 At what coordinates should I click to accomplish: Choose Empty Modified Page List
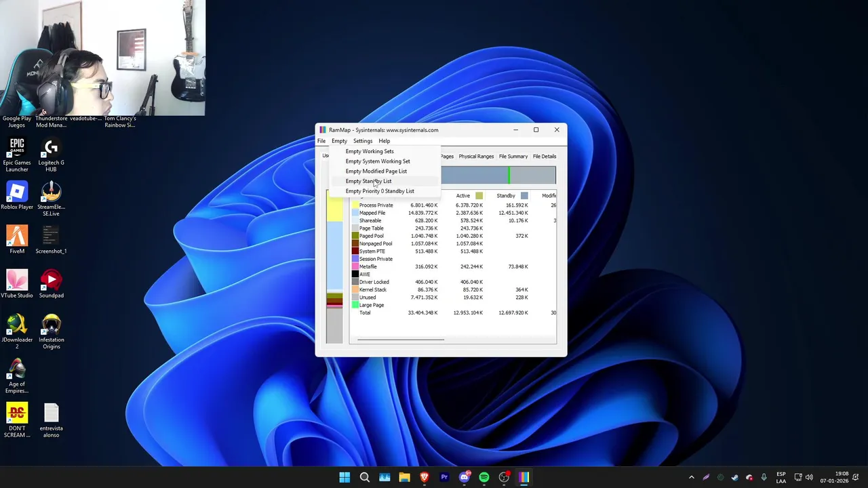tap(385, 171)
